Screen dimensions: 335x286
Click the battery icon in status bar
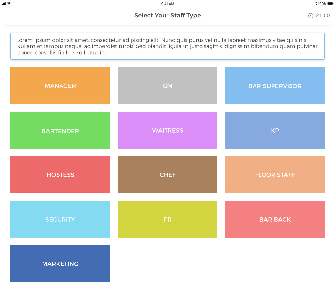pyautogui.click(x=330, y=4)
